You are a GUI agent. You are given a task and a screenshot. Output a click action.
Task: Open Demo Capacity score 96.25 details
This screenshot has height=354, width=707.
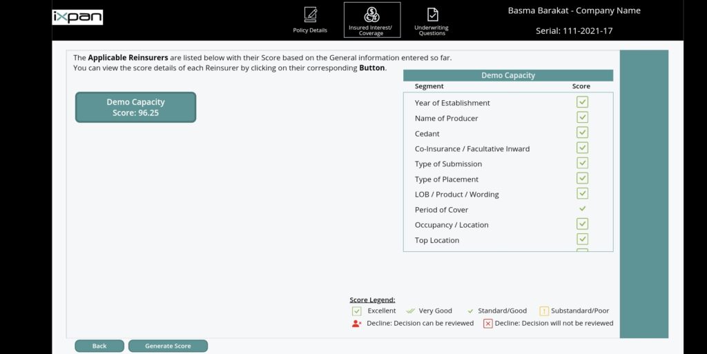click(x=135, y=107)
